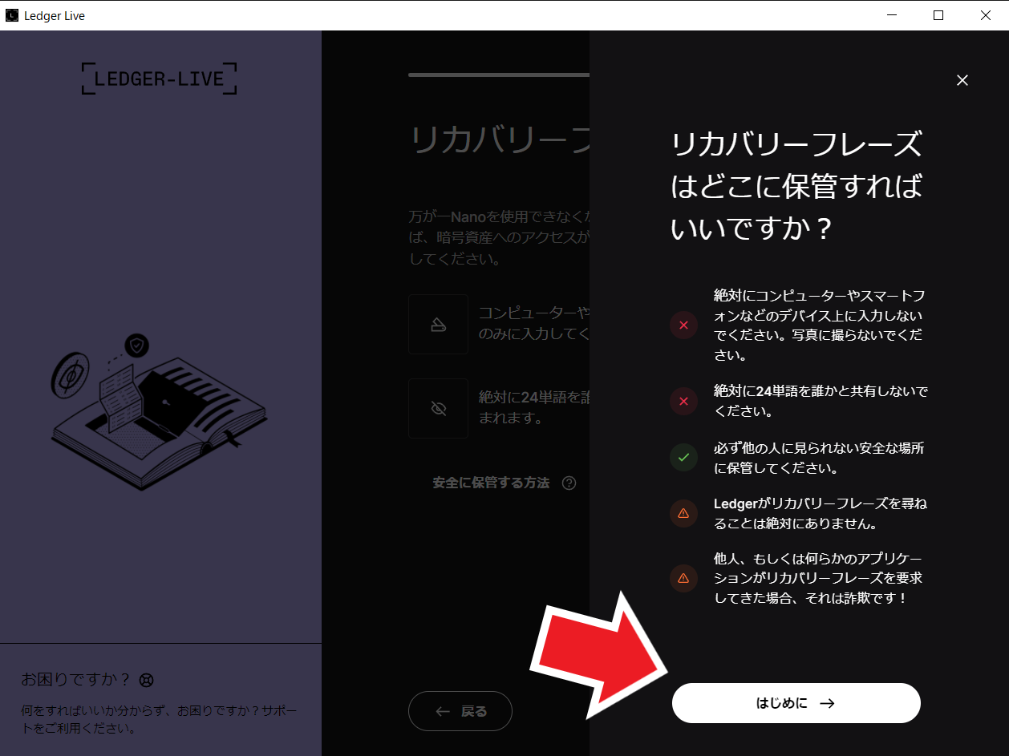The height and width of the screenshot is (756, 1009).
Task: Click the LEDGER-LIVE logo
Action: coord(160,79)
